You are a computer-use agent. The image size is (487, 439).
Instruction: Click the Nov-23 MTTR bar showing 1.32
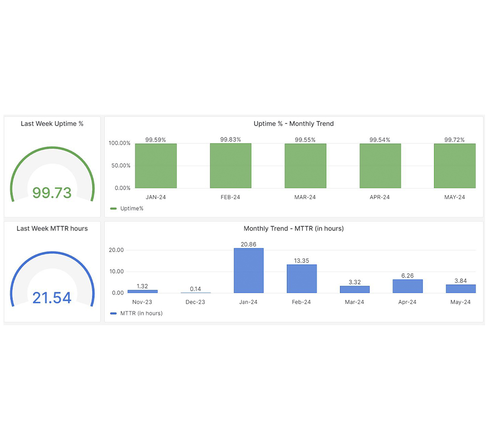pyautogui.click(x=142, y=291)
